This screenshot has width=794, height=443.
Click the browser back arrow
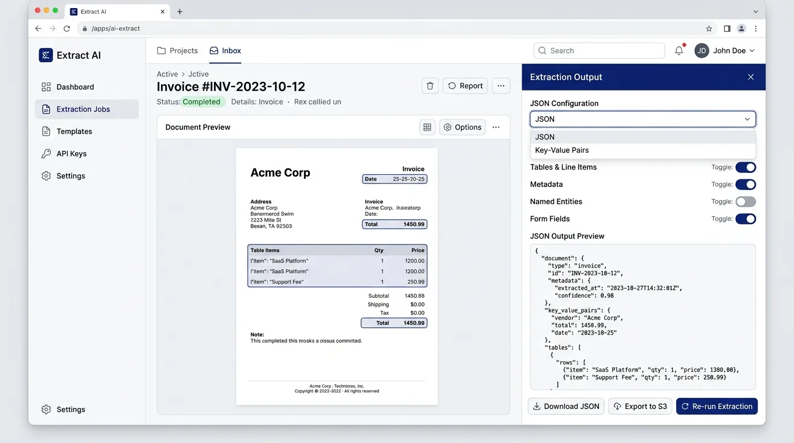point(38,28)
